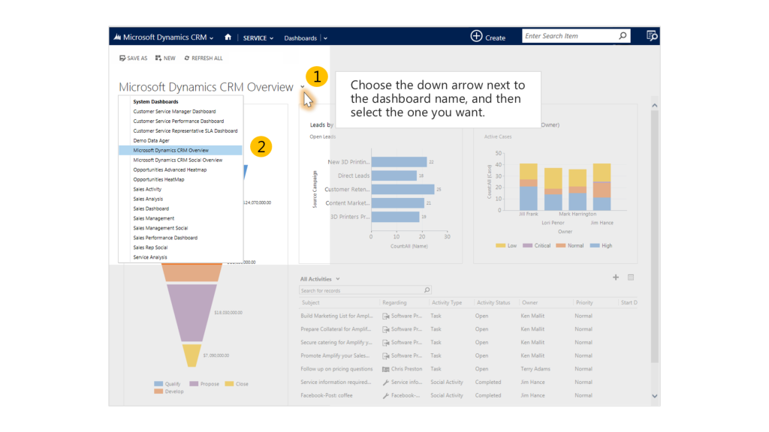This screenshot has height=432, width=769.
Task: Click the Advanced Find icon near search box
Action: click(651, 35)
